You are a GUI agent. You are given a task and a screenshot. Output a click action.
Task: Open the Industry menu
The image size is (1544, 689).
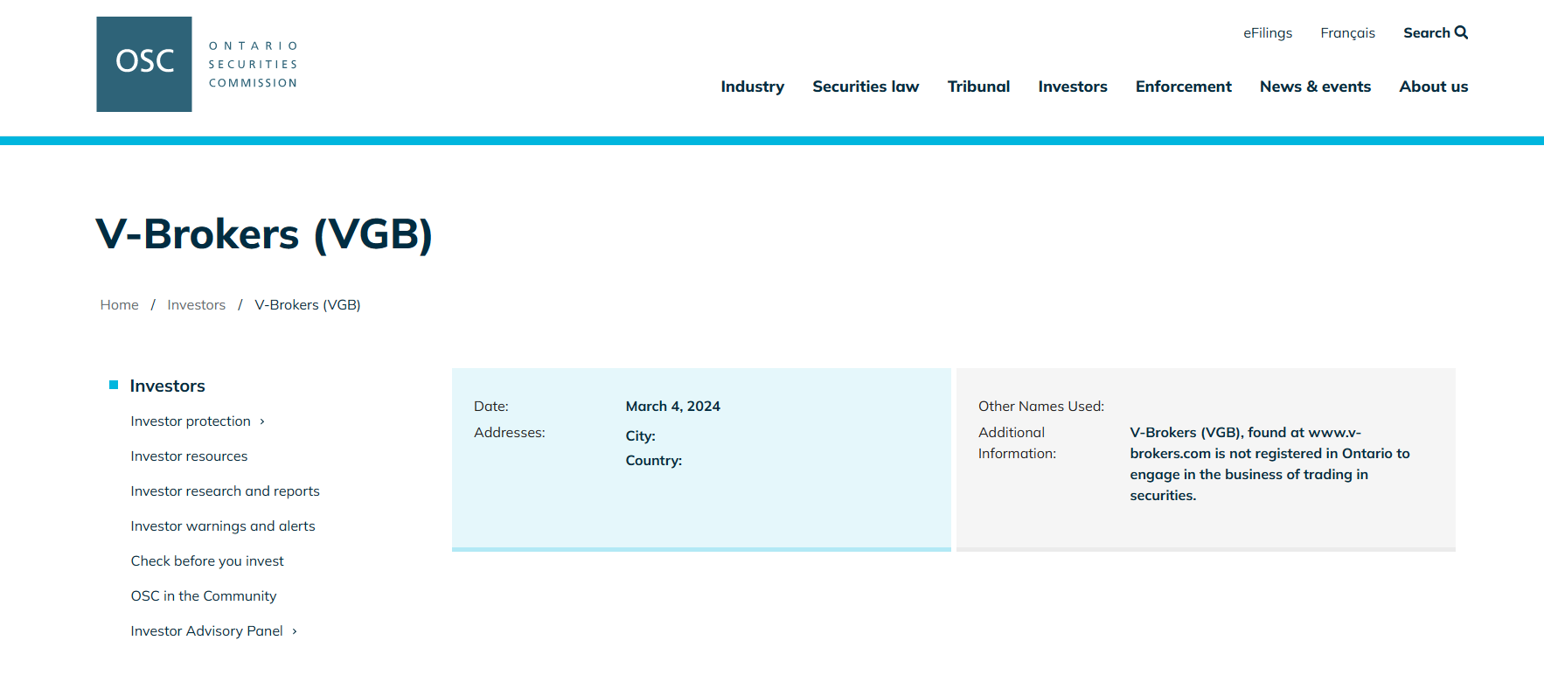pyautogui.click(x=753, y=87)
